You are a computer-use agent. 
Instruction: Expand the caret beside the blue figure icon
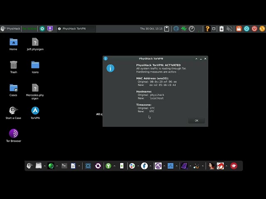[150, 166]
